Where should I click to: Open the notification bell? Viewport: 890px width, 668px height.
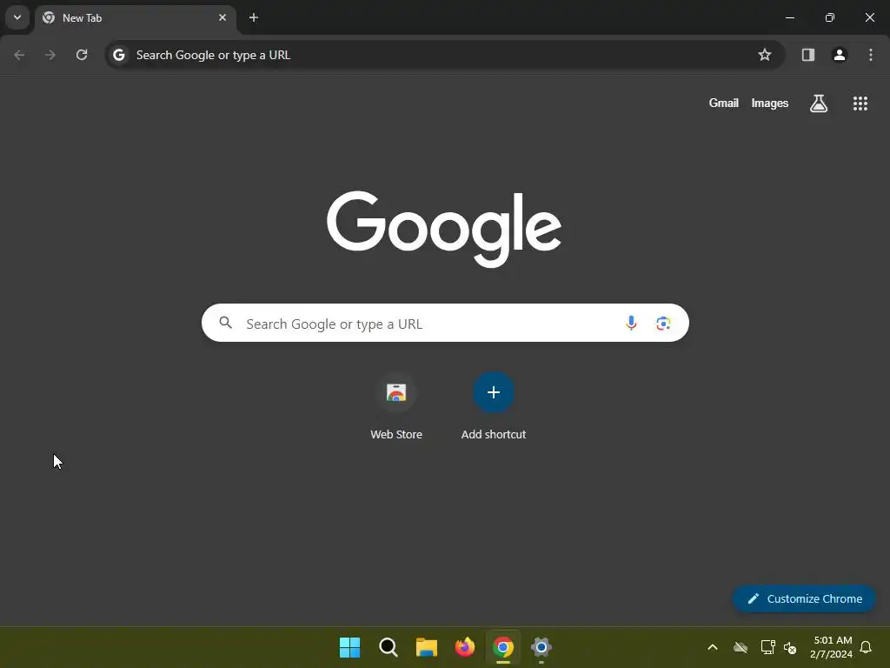click(x=867, y=647)
